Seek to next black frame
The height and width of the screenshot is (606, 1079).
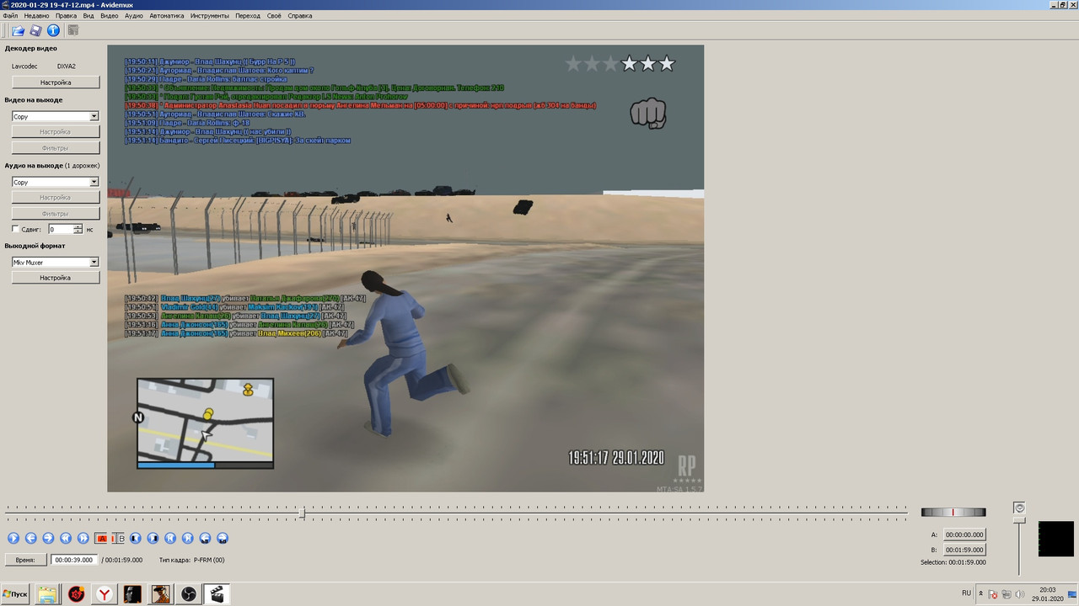coord(153,538)
